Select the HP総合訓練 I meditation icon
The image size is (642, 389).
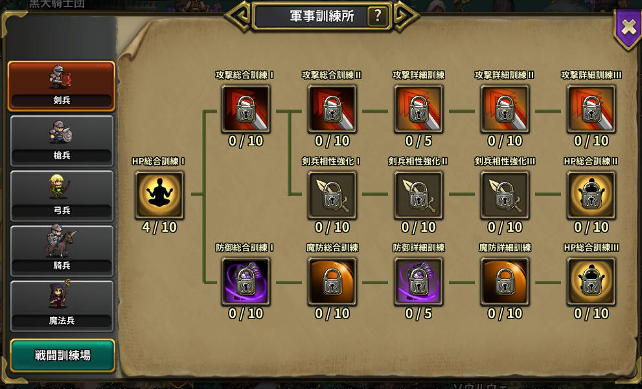tap(159, 195)
